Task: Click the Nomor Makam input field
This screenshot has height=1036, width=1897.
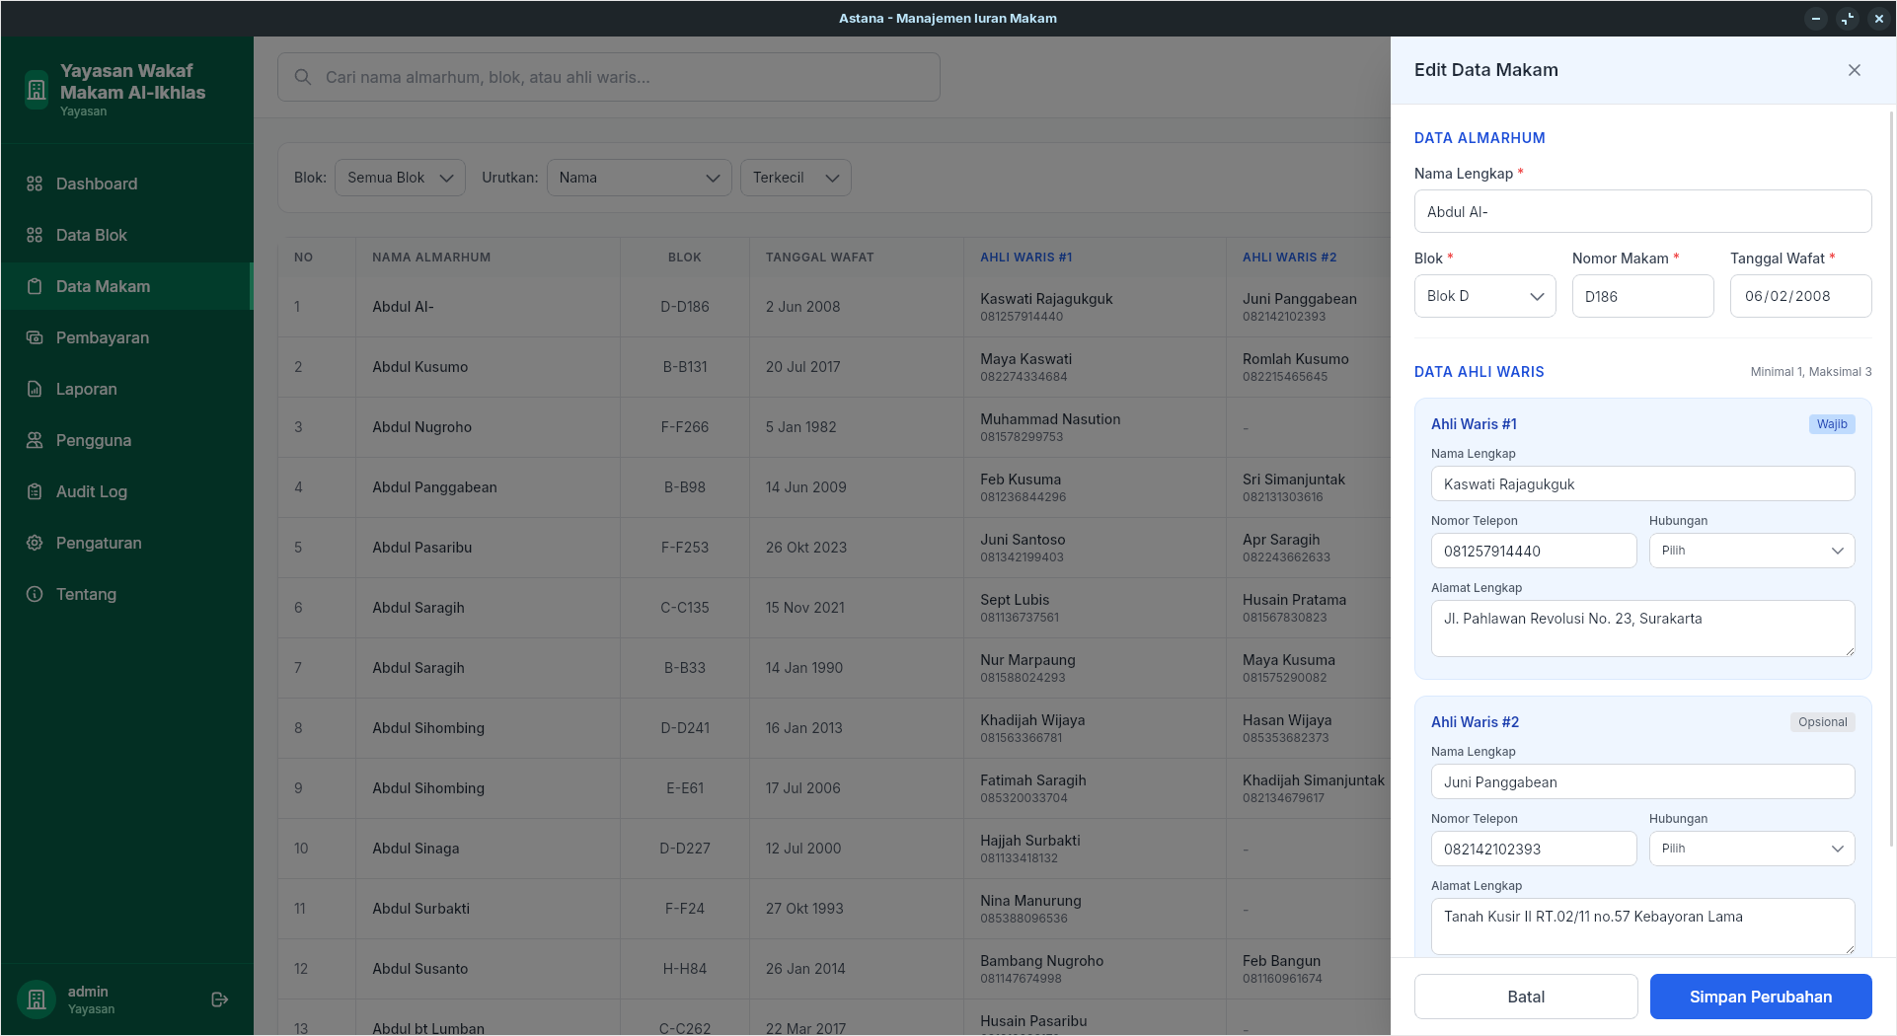Action: [x=1642, y=296]
